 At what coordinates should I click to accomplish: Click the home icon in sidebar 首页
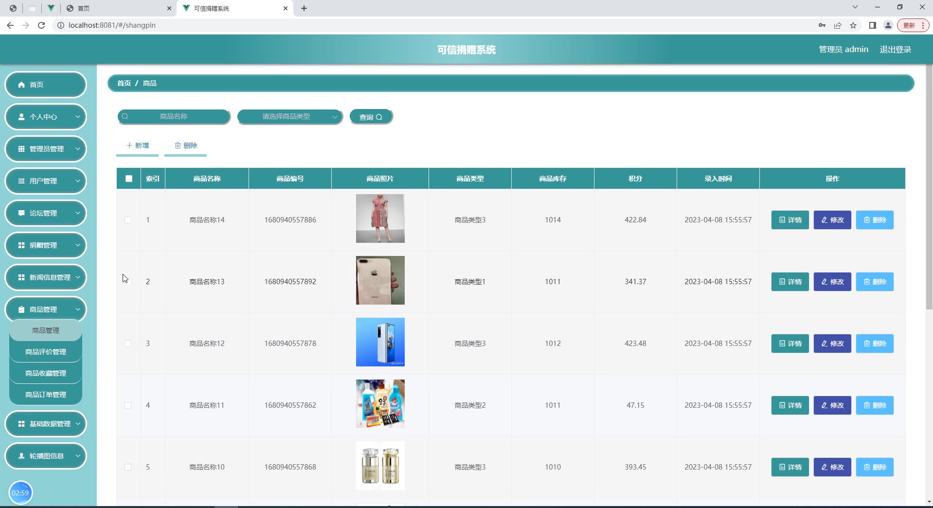21,85
